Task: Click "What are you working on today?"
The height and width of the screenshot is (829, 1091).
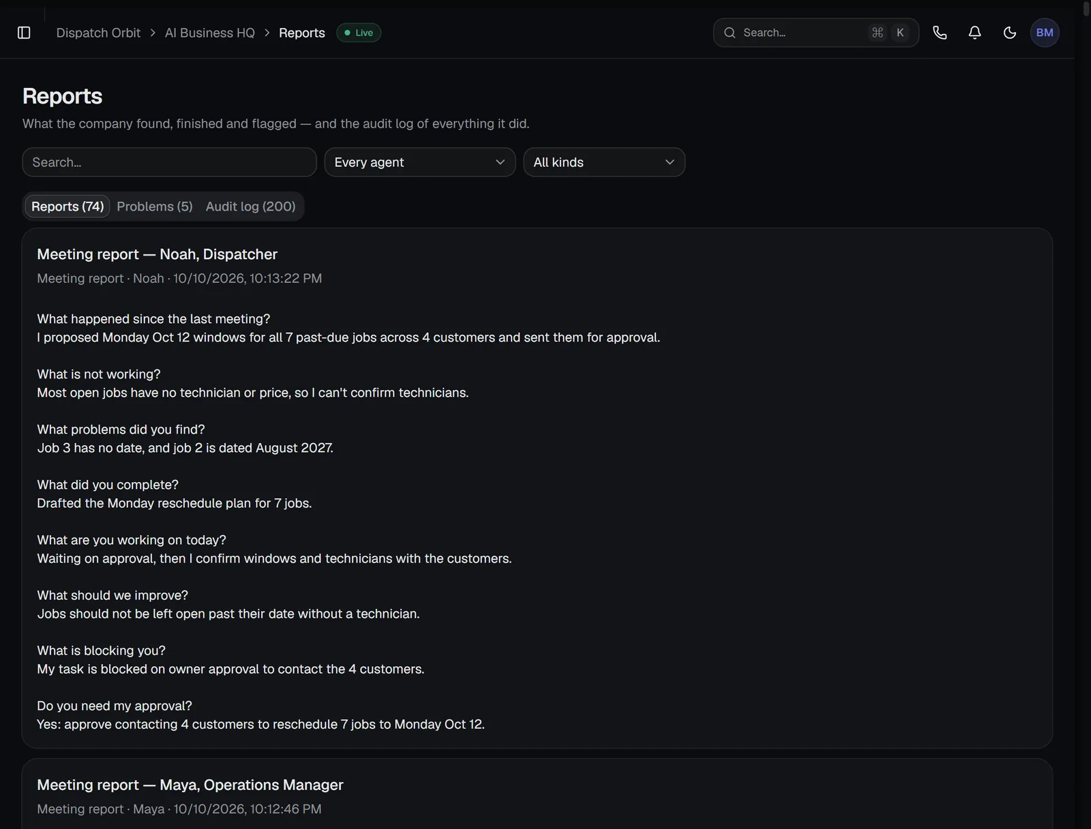Action: [x=132, y=540]
